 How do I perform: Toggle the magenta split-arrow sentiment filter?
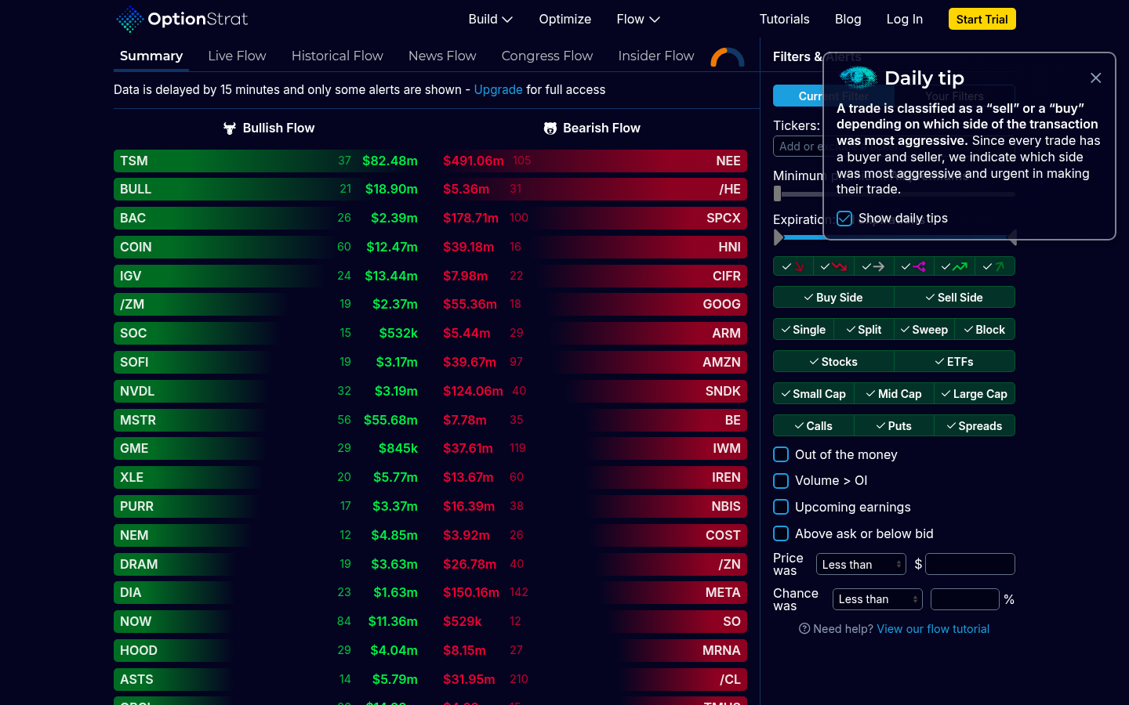tap(913, 266)
